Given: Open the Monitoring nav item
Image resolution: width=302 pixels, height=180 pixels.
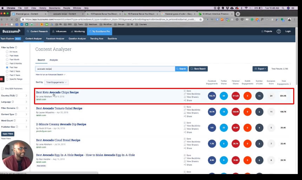Looking at the screenshot, I should click(x=78, y=31).
